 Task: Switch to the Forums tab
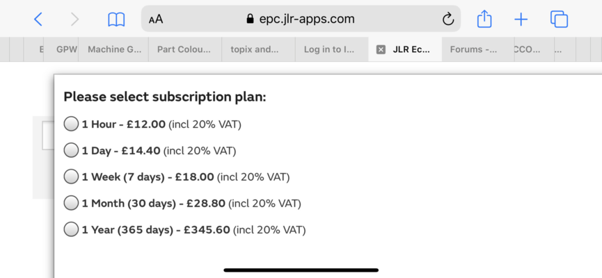coord(478,49)
